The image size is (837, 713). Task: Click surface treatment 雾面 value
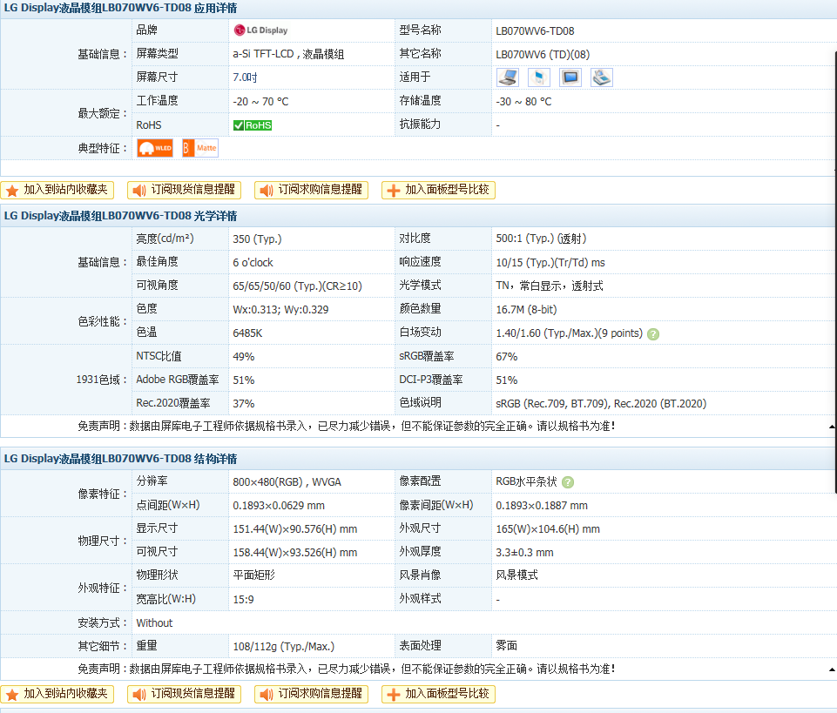[507, 646]
